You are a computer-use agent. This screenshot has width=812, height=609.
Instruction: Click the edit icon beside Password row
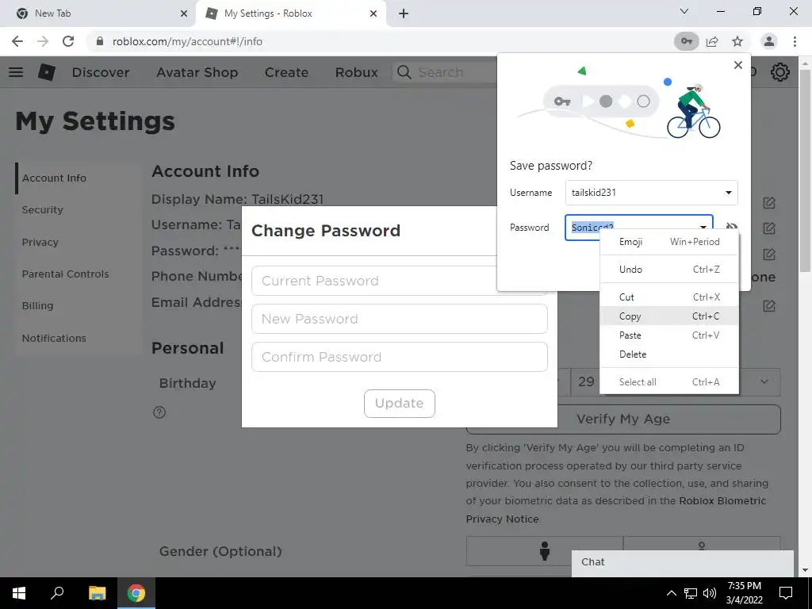click(x=769, y=255)
